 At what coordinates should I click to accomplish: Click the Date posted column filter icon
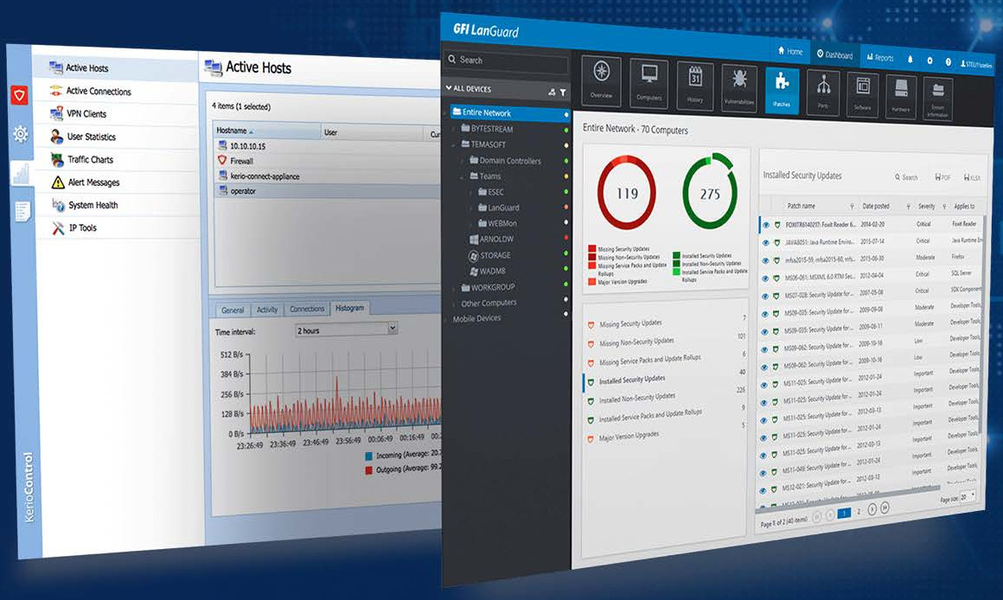909,207
